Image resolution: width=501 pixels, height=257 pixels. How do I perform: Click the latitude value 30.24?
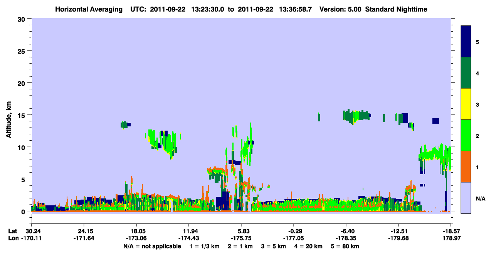click(33, 231)
